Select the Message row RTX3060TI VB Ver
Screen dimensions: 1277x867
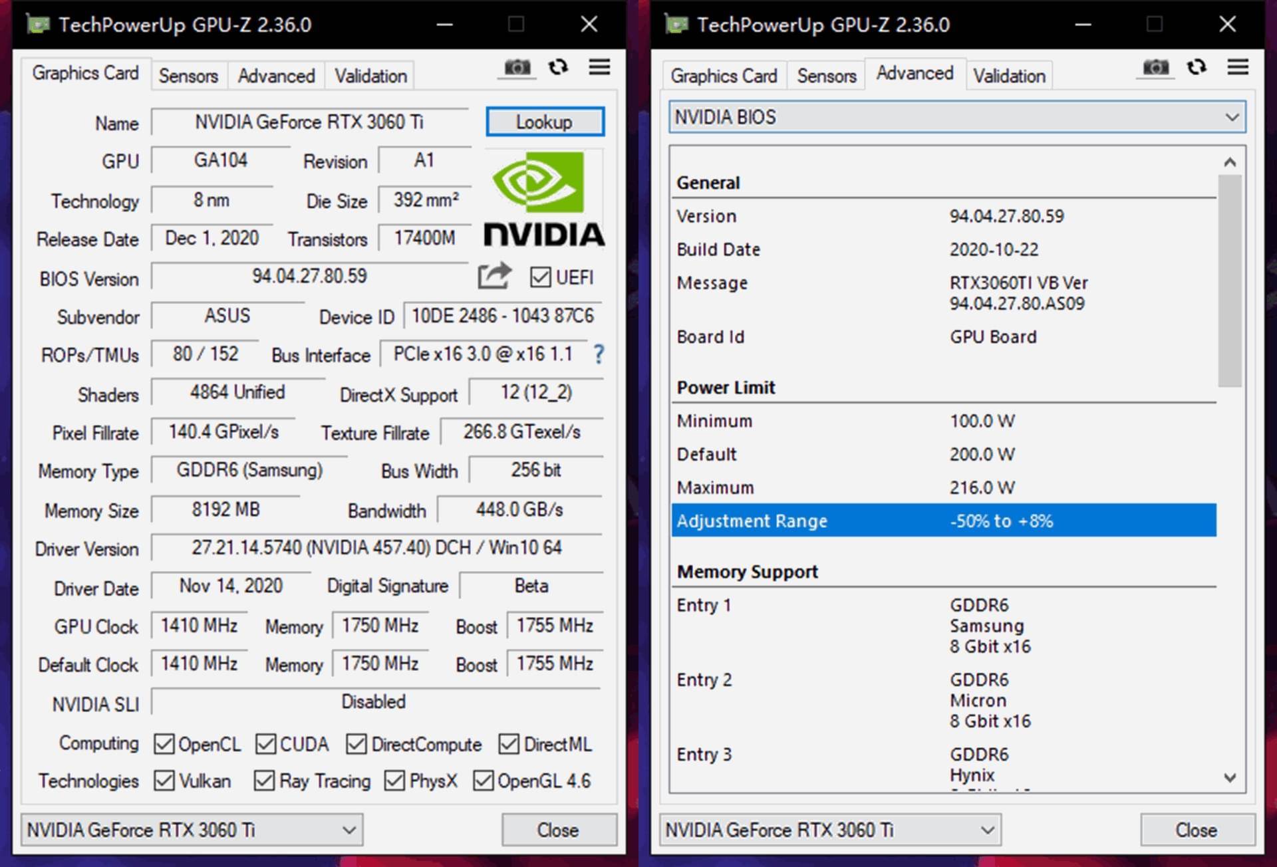coord(944,293)
